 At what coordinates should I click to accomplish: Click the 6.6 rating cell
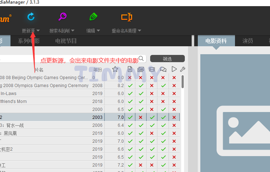pos(121,149)
